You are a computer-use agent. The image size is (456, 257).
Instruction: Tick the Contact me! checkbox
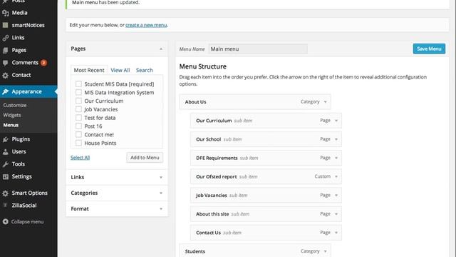[x=78, y=135]
